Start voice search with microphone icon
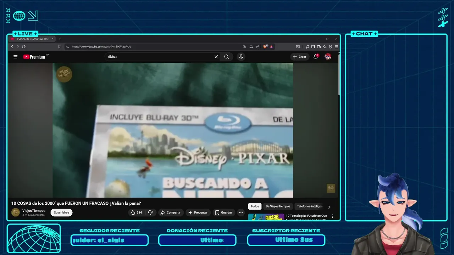This screenshot has width=454, height=255. pyautogui.click(x=241, y=57)
